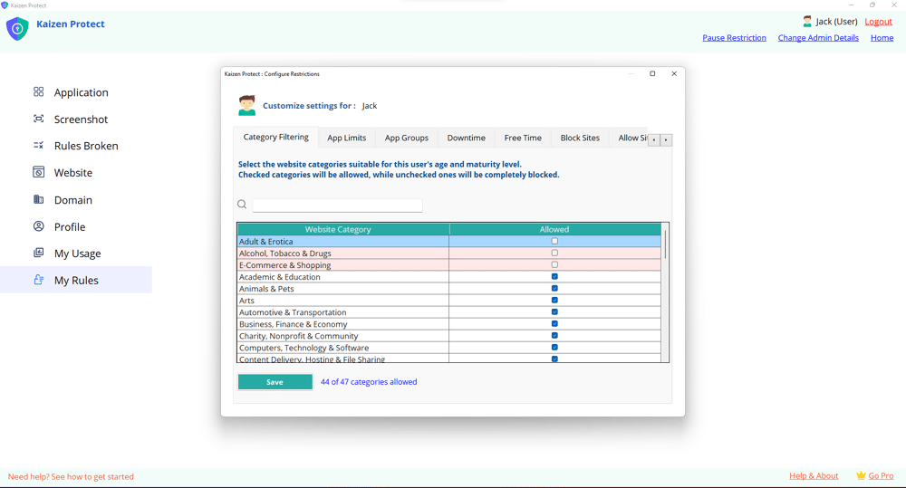The image size is (906, 488).
Task: Switch to the App Limits tab
Action: (x=346, y=138)
